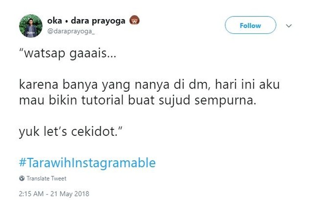Click the 'watsap gaaais...' opening line
This screenshot has height=203, width=311.
tap(68, 53)
